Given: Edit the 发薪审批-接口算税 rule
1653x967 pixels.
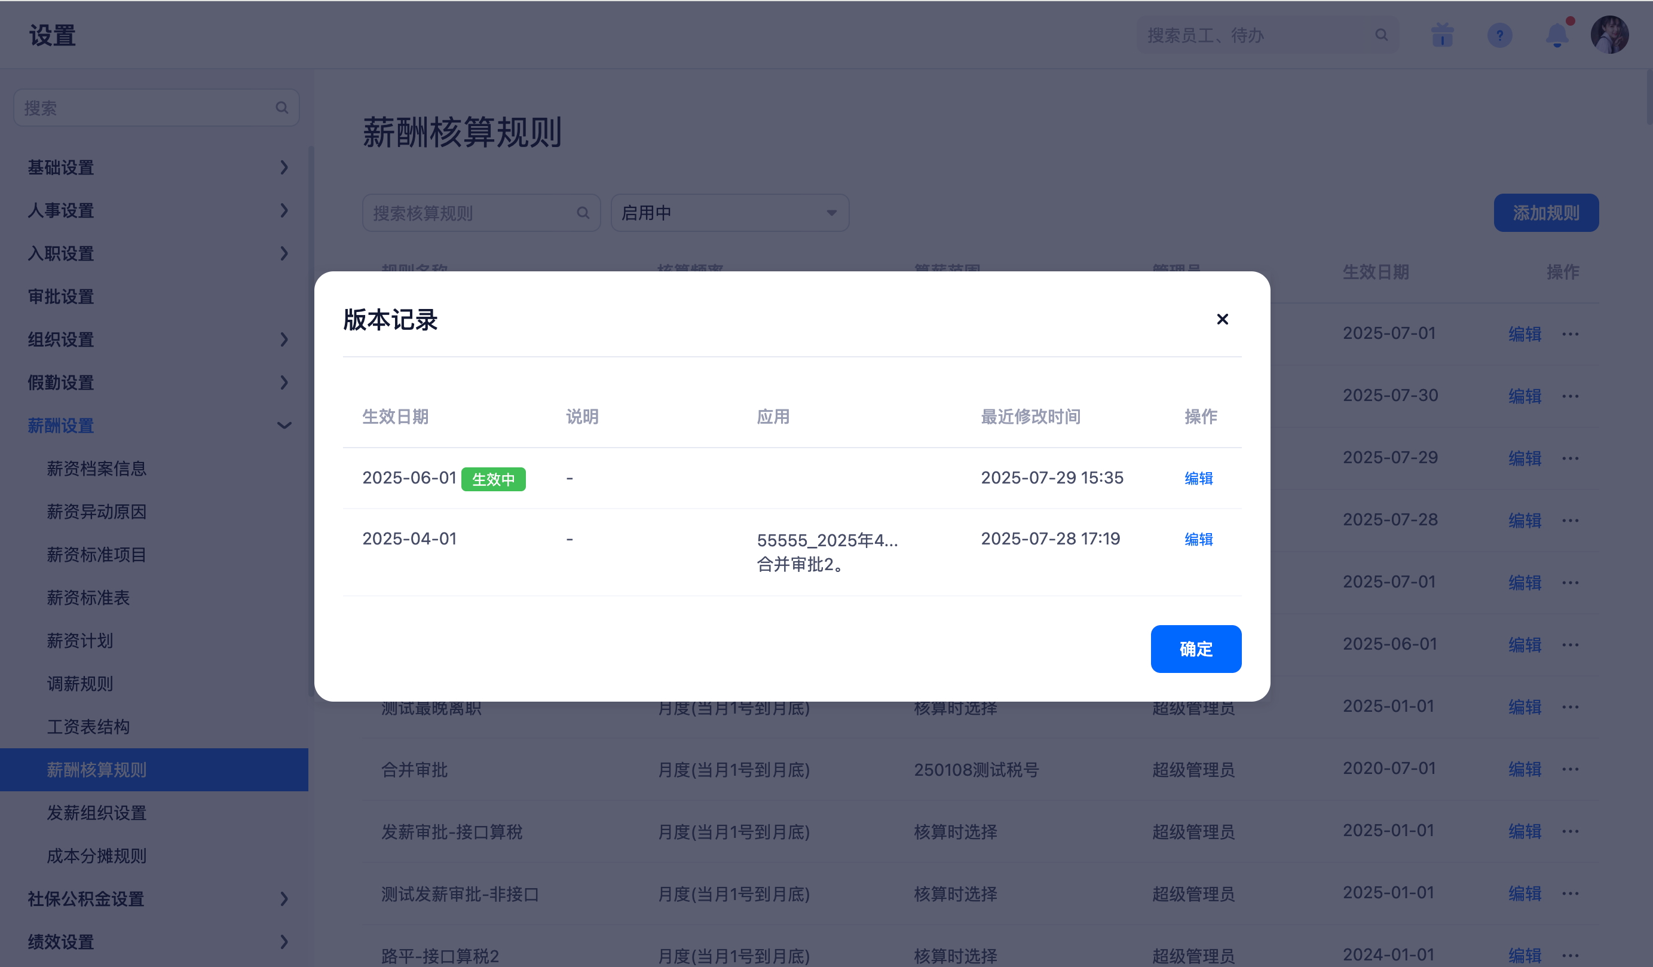Looking at the screenshot, I should point(1525,831).
